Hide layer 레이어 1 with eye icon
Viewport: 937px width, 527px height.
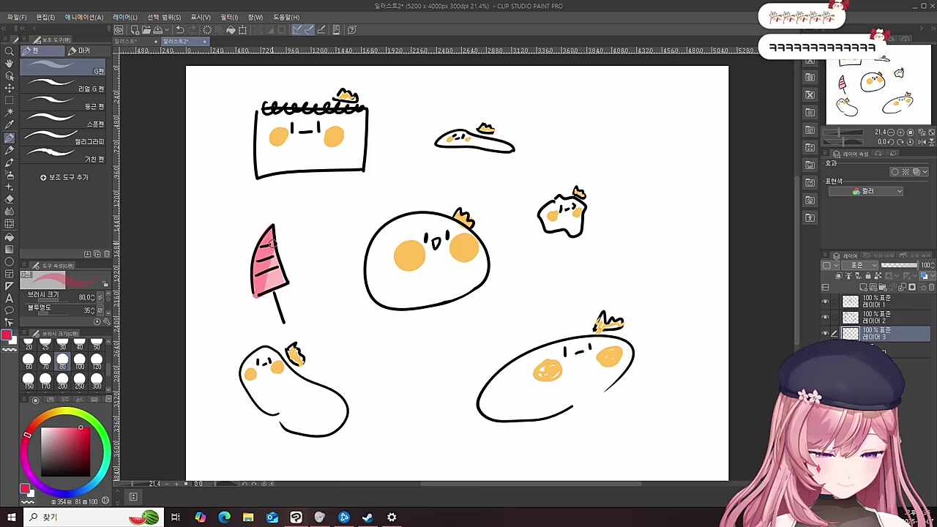coord(826,302)
